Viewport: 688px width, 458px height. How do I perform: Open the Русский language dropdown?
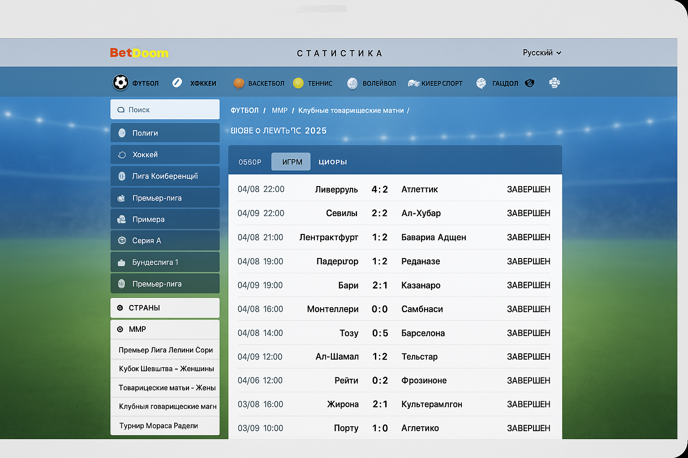coord(542,53)
